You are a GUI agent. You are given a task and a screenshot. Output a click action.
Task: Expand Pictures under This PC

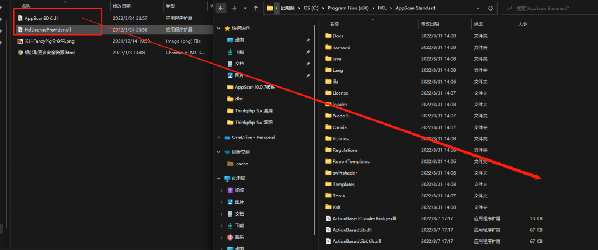click(x=221, y=202)
